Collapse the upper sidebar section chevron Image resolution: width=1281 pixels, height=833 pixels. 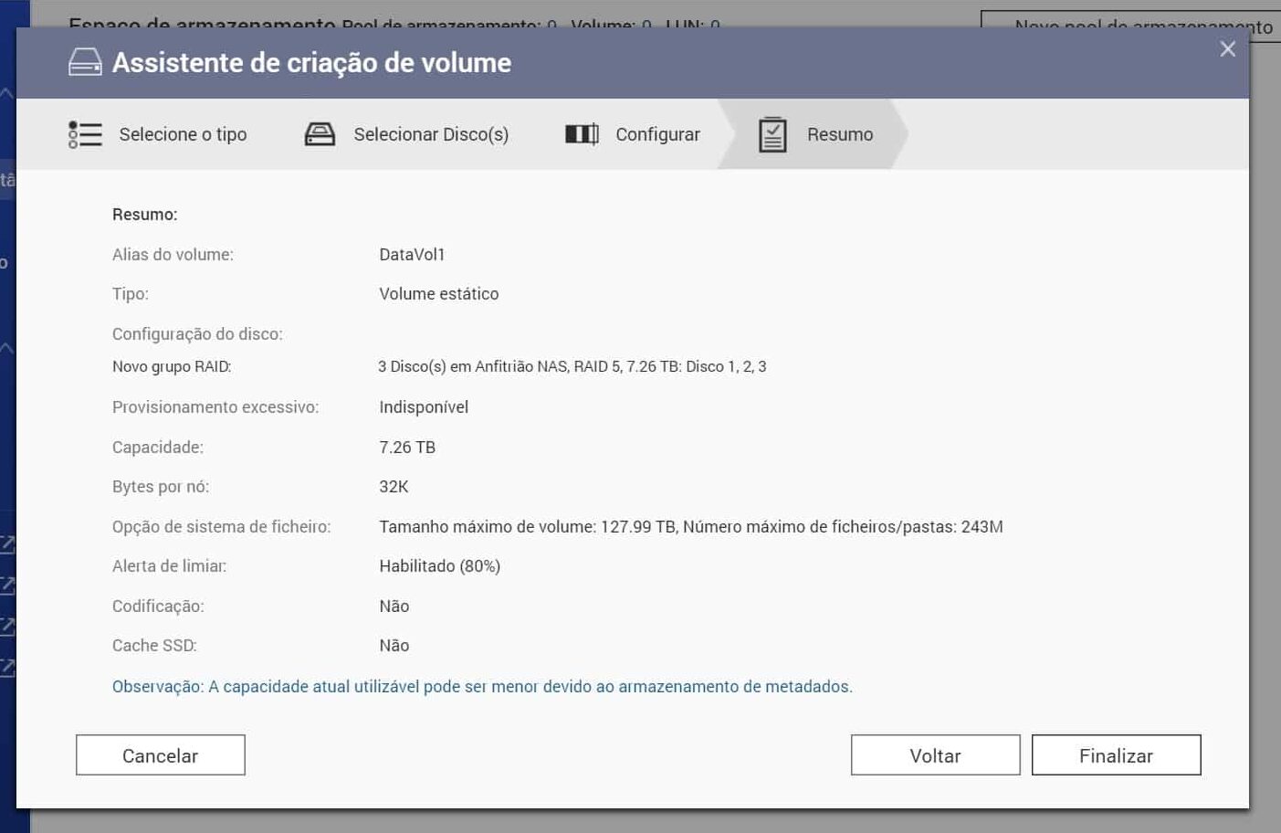pos(7,93)
